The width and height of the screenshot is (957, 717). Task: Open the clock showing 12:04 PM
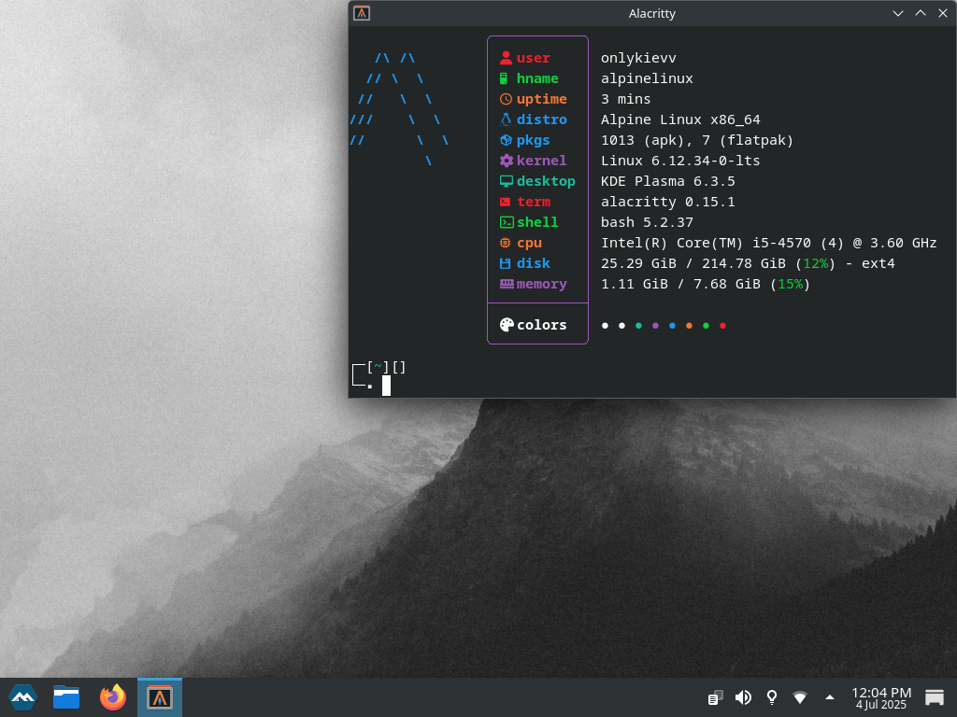pyautogui.click(x=881, y=697)
